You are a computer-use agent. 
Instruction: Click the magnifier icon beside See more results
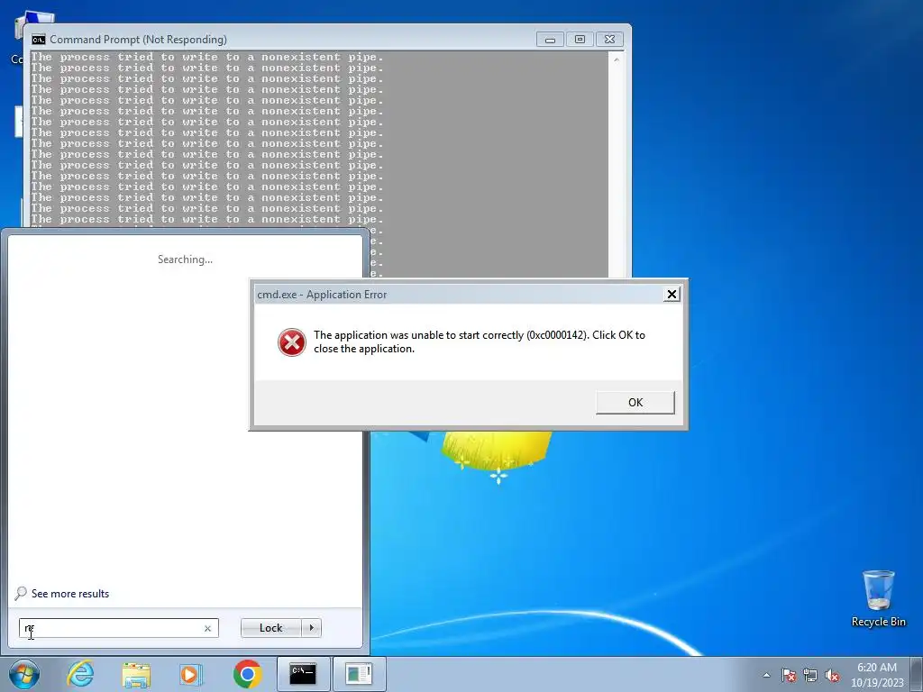21,593
